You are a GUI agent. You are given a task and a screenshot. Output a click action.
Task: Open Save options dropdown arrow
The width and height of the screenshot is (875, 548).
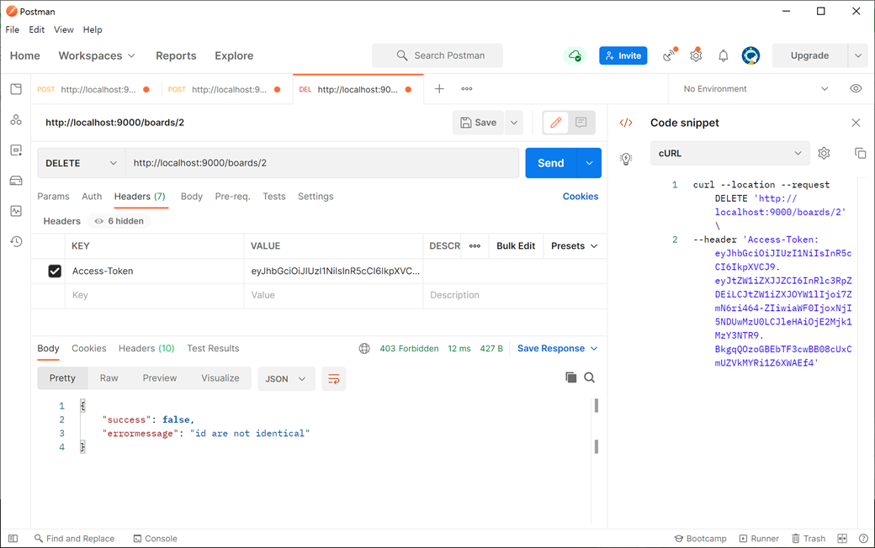pos(514,123)
